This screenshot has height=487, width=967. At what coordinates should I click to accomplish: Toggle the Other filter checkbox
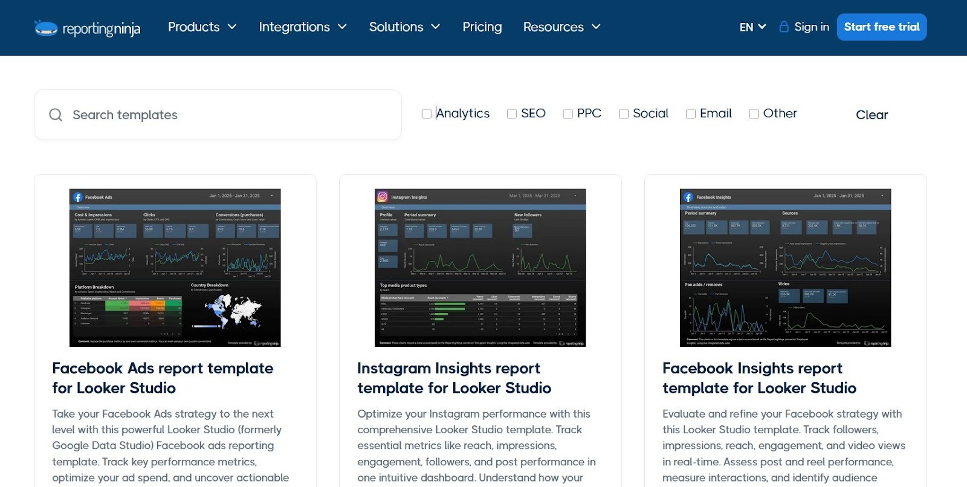(x=754, y=114)
